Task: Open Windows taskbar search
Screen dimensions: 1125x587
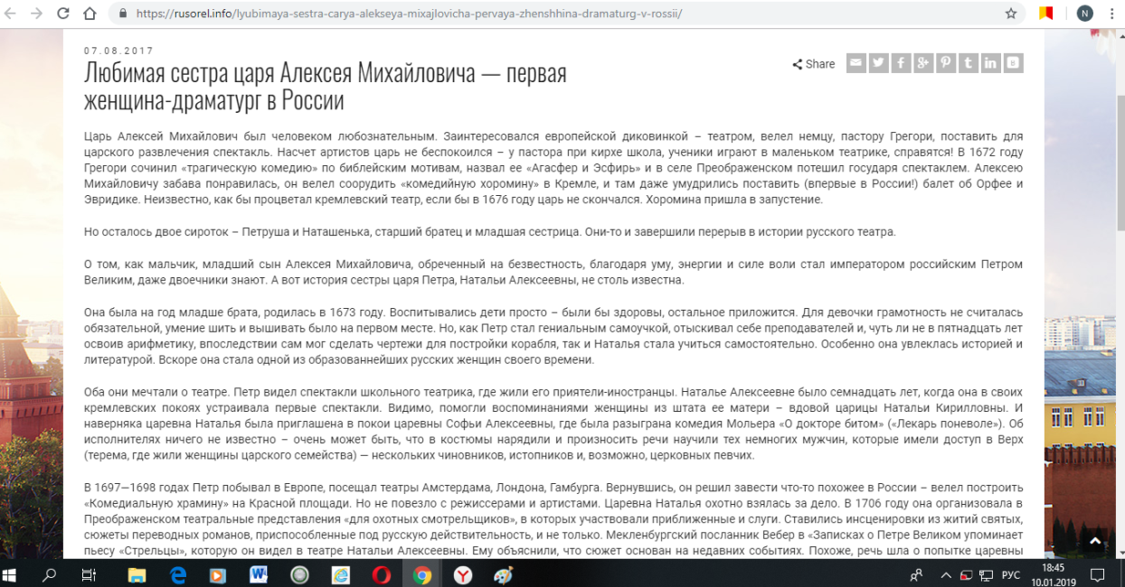Action: pos(50,574)
